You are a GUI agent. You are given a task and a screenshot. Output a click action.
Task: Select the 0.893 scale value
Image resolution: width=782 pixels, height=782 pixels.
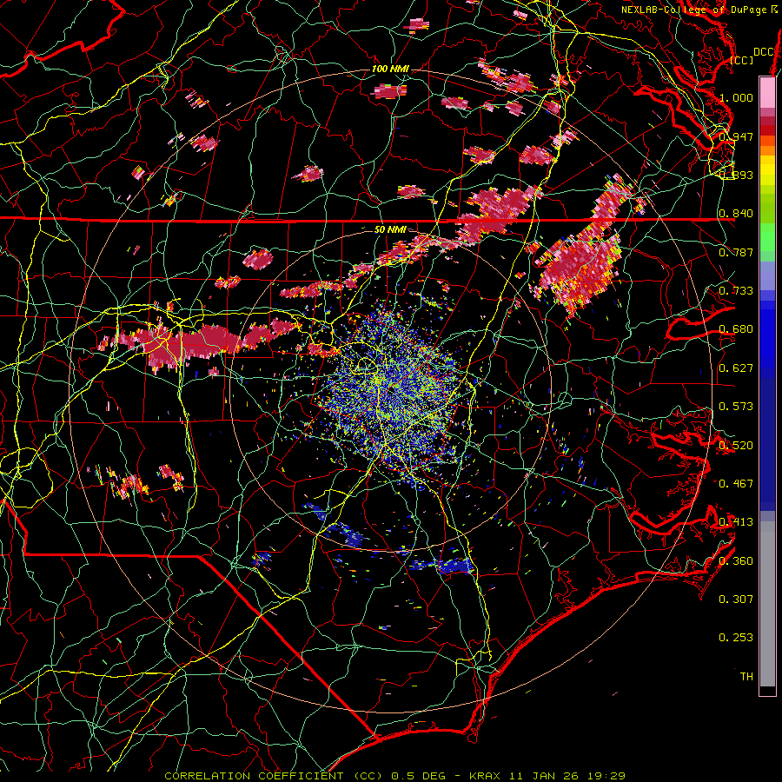736,175
